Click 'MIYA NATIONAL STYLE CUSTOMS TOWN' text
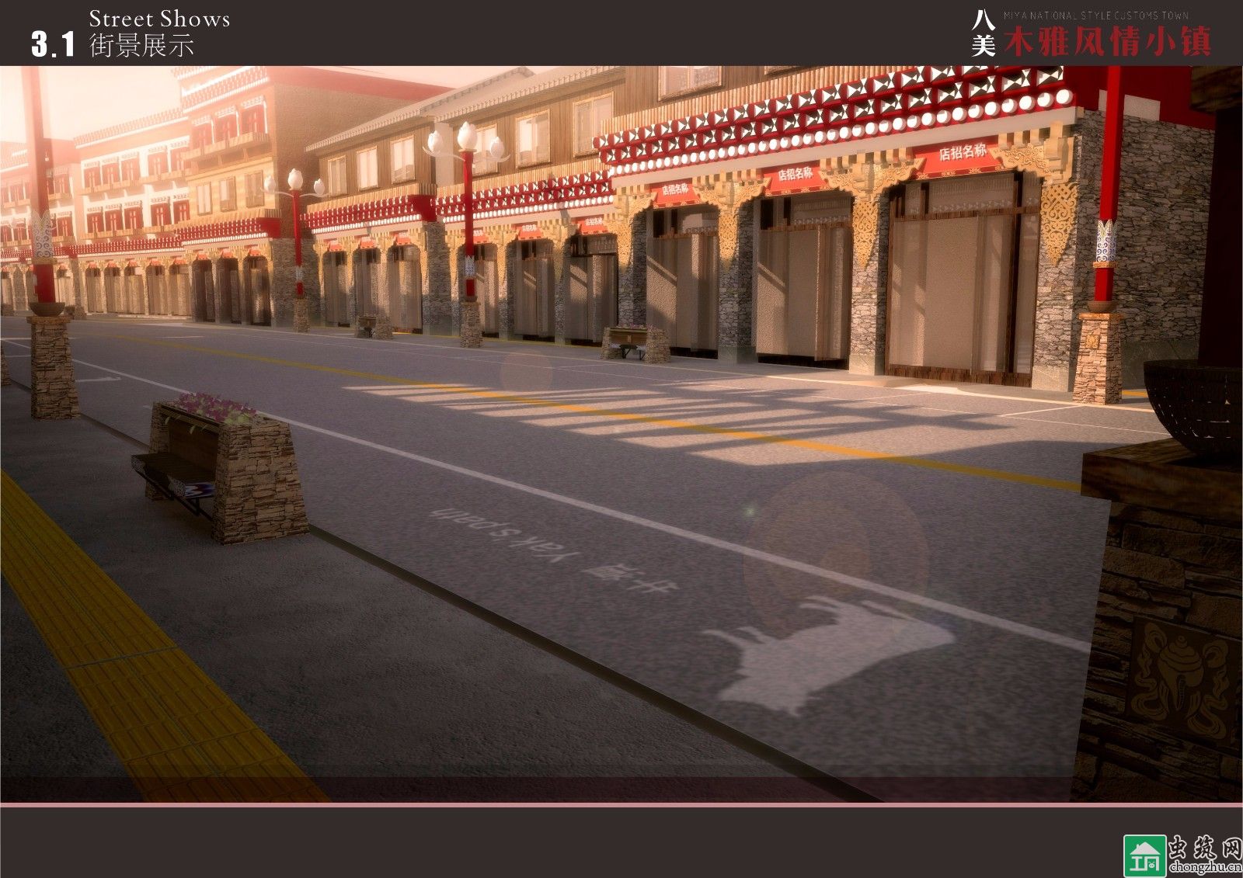Screen dimensions: 1243x878 pos(1095,16)
